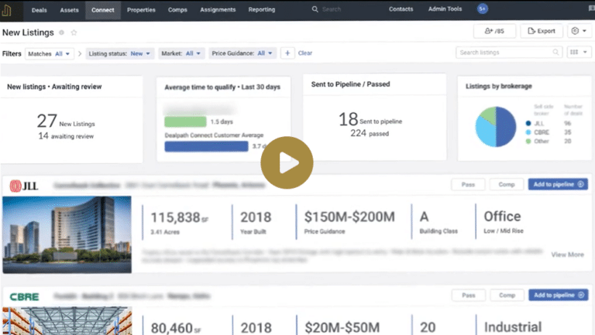
Task: Add the JLL listing to pipeline
Action: coord(558,184)
